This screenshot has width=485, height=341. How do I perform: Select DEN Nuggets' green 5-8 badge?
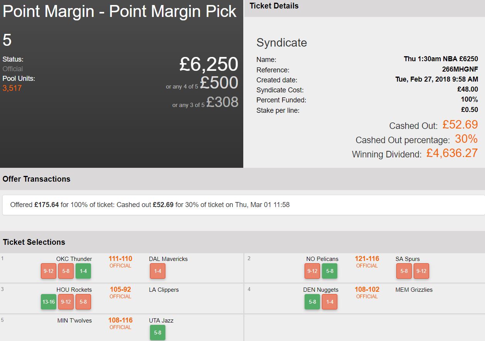[x=312, y=302]
